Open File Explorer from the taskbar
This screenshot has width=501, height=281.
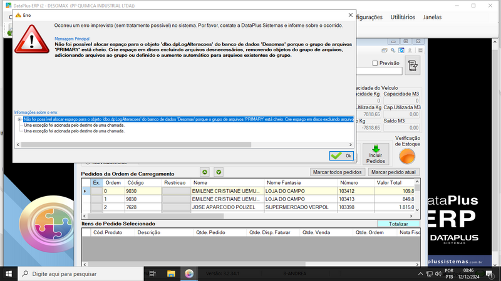click(171, 274)
